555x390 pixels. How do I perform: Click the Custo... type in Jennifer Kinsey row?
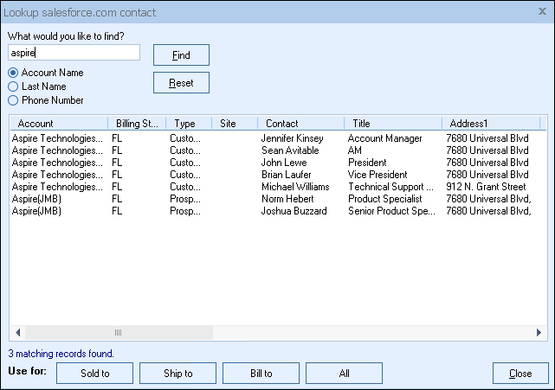tap(185, 138)
